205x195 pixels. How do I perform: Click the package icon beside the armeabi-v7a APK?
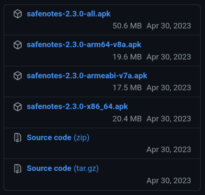click(18, 76)
